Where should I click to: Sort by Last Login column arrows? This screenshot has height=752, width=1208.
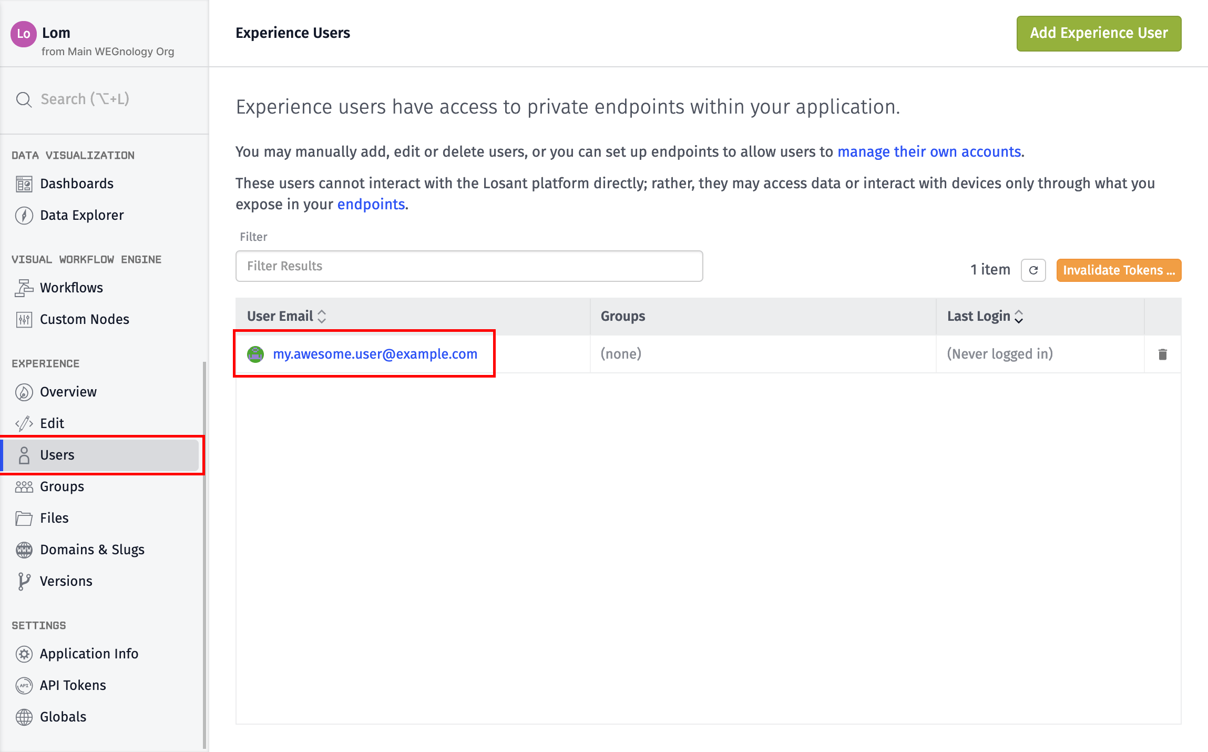pos(1019,317)
